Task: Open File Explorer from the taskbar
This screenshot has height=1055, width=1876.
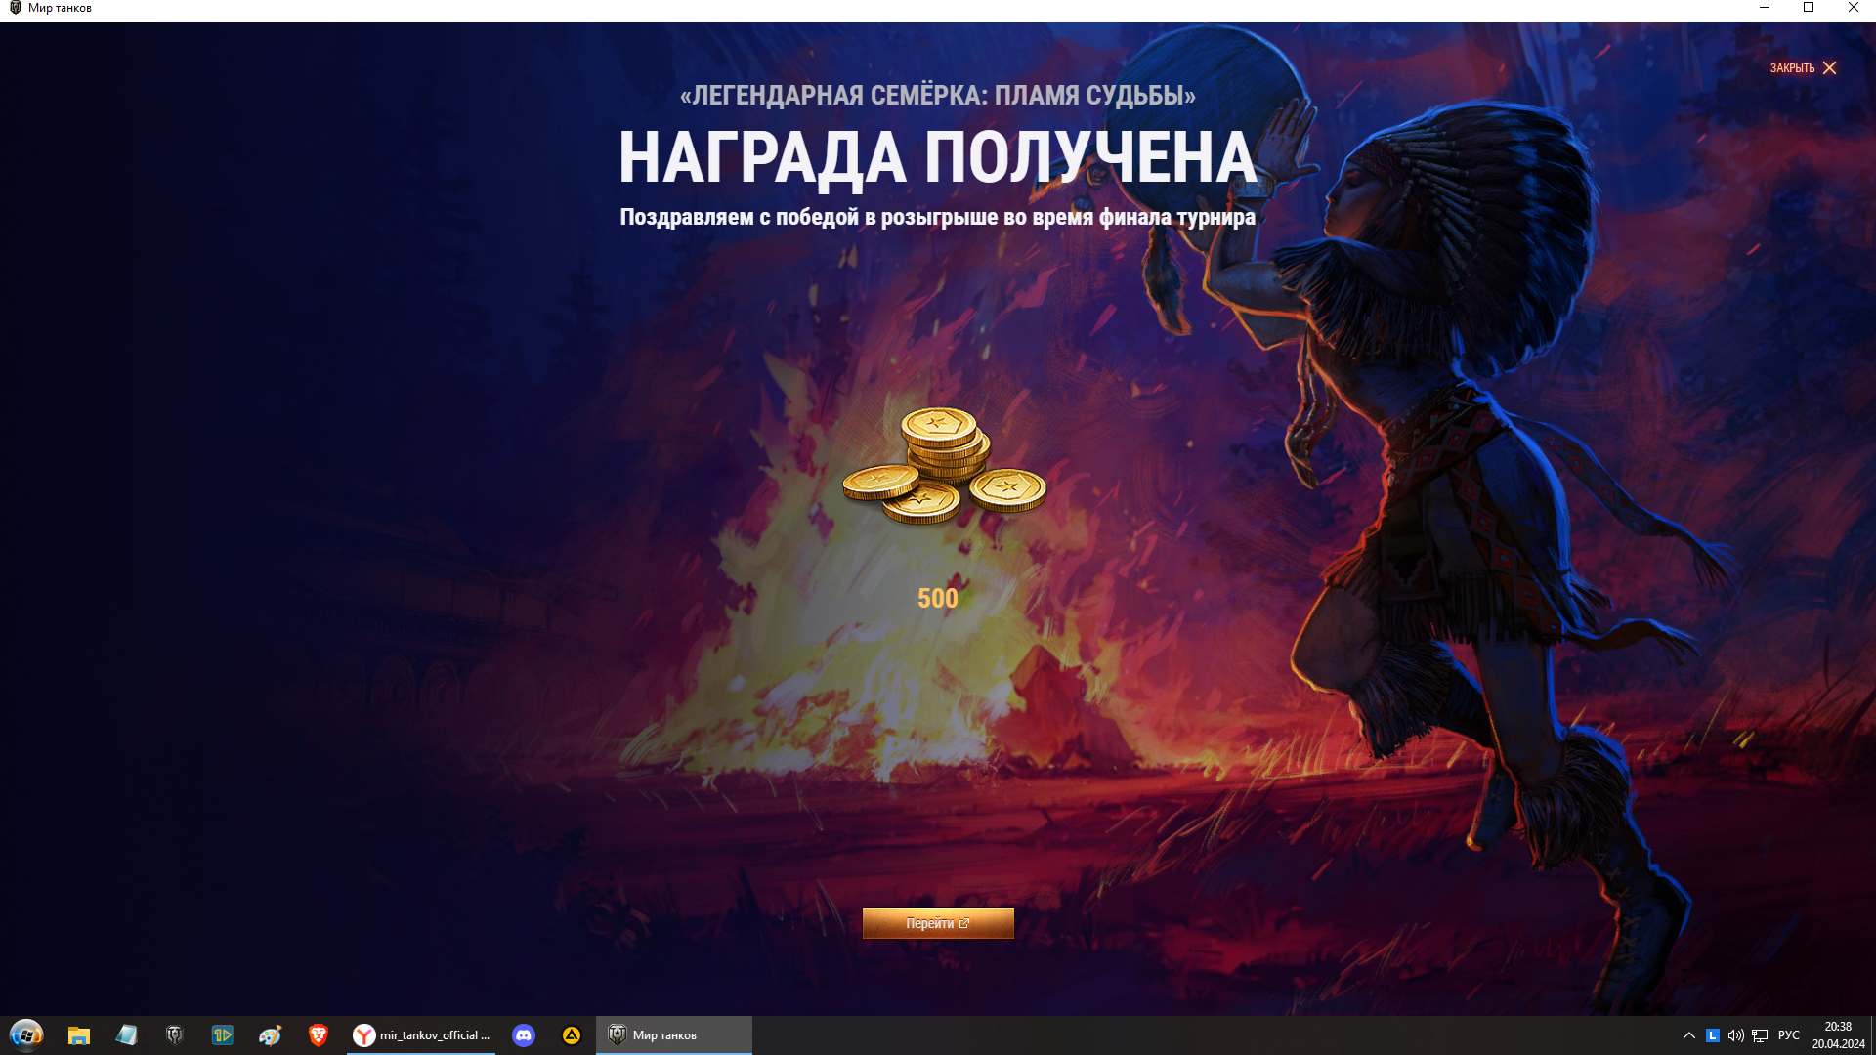Action: [78, 1034]
